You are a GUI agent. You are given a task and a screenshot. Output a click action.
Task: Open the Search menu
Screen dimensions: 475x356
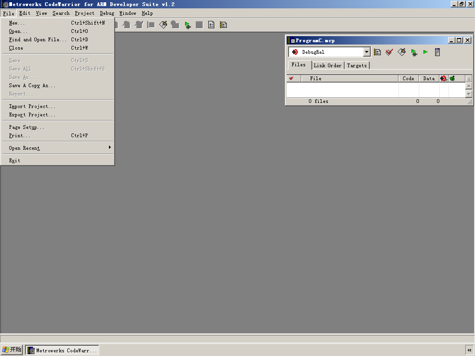click(x=61, y=13)
